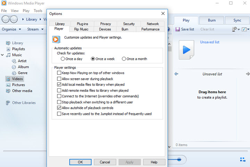Image resolution: width=250 pixels, height=167 pixels.
Task: Click the Videos icon in sidebar
Action: 8,79
